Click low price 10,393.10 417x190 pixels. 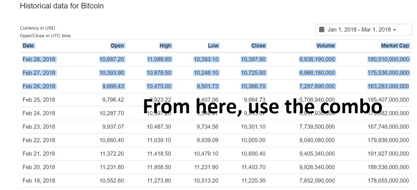click(x=206, y=59)
